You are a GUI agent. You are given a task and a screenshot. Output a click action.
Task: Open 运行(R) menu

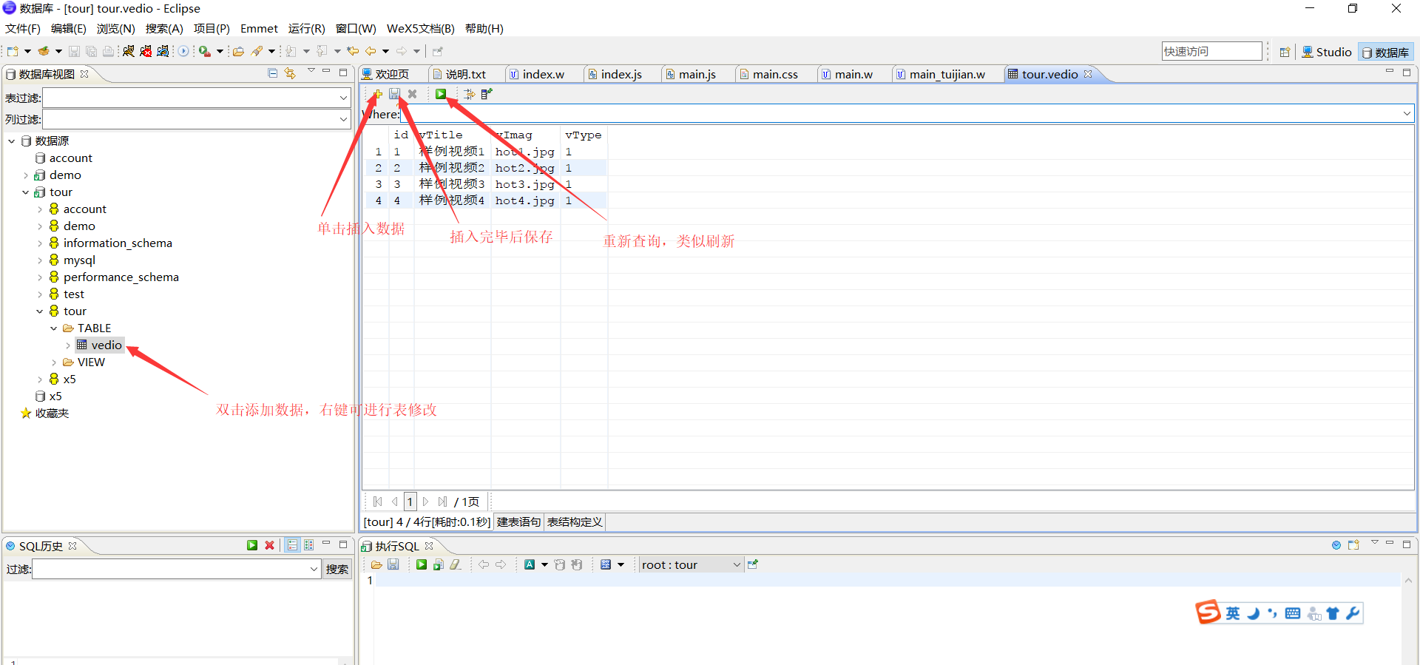[307, 28]
